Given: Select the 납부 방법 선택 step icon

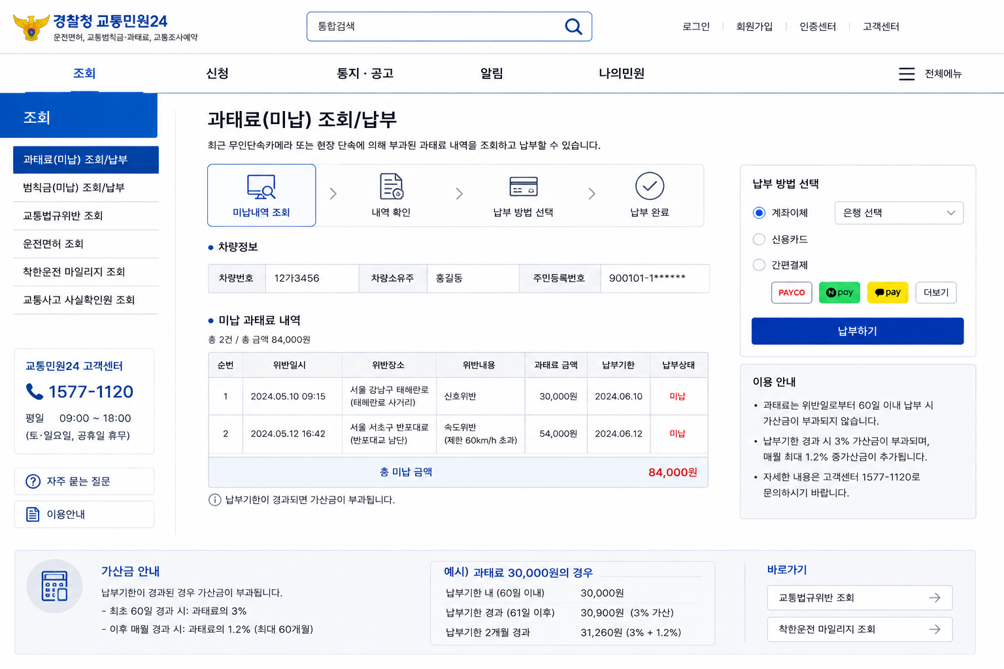Looking at the screenshot, I should pyautogui.click(x=524, y=186).
